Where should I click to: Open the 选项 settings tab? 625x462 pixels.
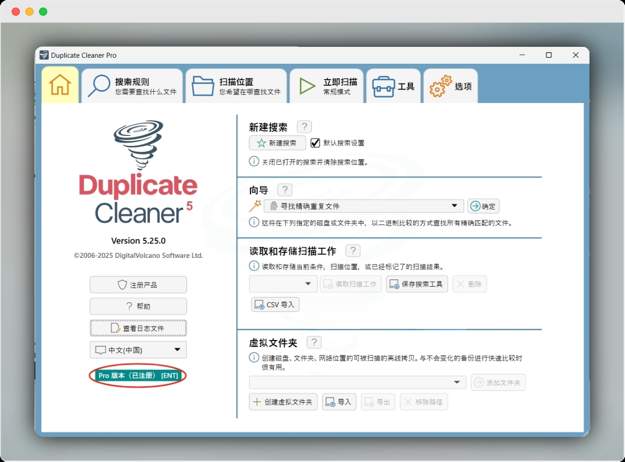pos(451,86)
